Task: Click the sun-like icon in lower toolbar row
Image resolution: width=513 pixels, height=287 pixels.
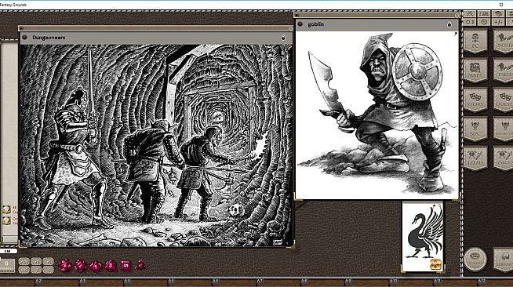Action: coord(470,22)
